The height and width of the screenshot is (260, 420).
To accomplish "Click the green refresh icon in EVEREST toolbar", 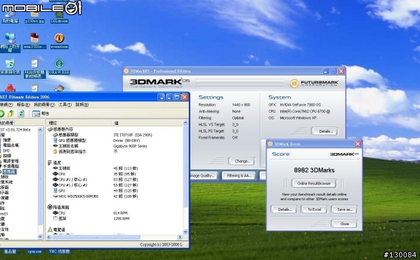I will tap(21, 114).
